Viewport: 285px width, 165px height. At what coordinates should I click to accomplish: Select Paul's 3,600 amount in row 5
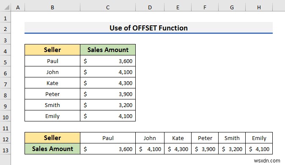tap(108, 61)
